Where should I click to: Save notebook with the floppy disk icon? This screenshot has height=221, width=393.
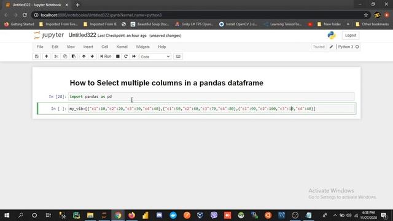[37, 56]
